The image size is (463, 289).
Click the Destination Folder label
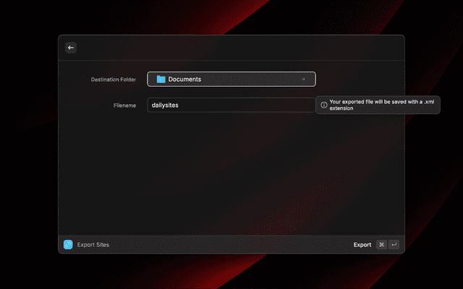point(113,79)
